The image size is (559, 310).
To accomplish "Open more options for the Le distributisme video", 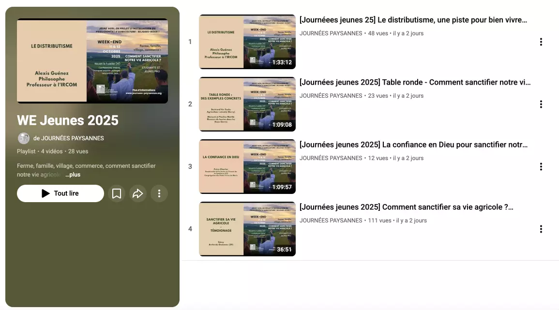I will pos(541,42).
